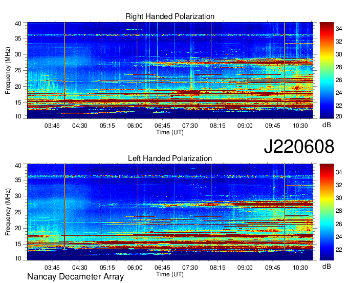Click the 09:45 time tick of the left-handed plot
Screen dimensions: 348x283
[273, 267]
